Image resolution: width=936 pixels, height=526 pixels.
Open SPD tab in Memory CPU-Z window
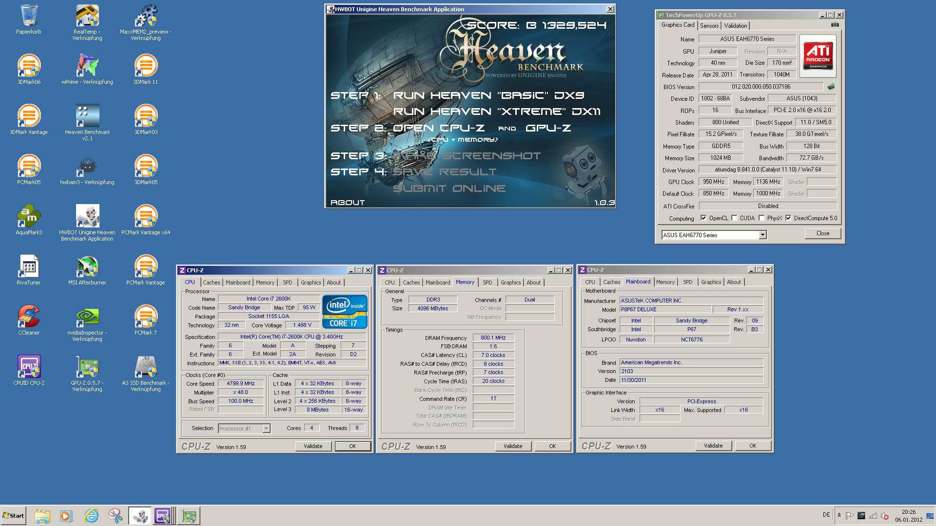487,282
